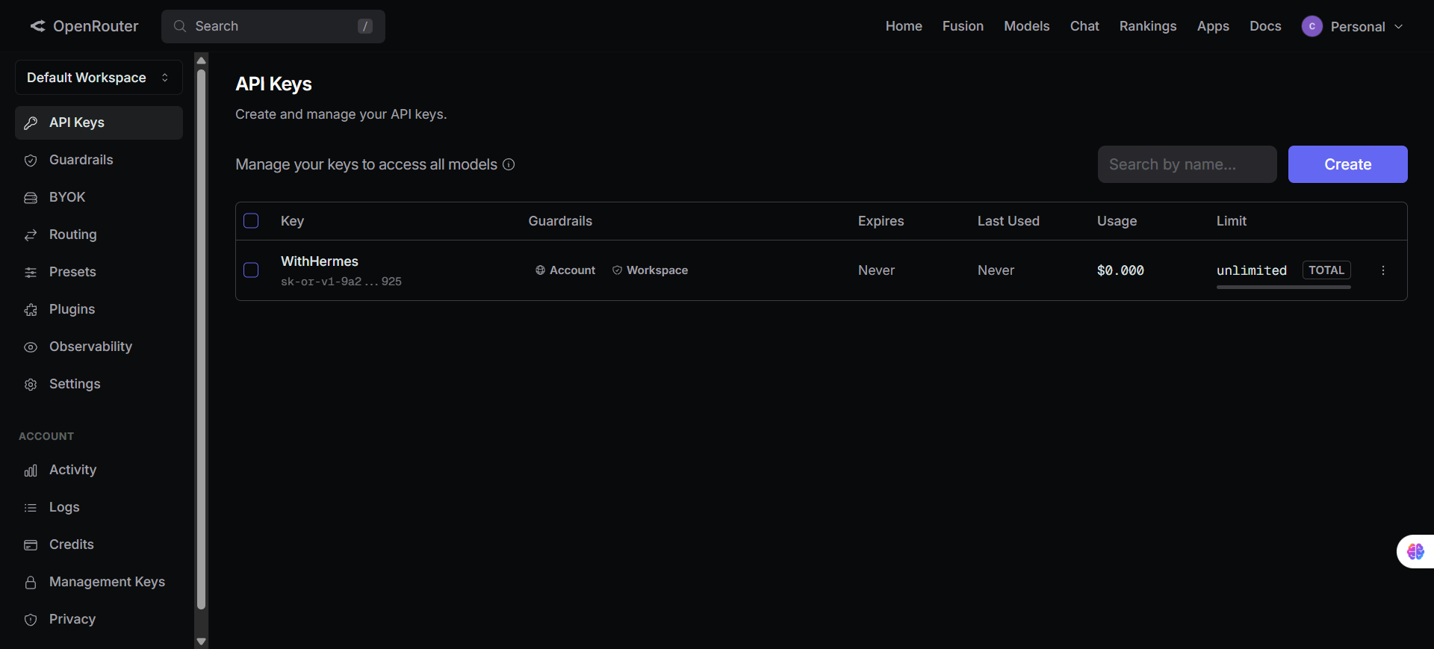
Task: Click the sk-or-v1-9a2...925 key string
Action: click(341, 282)
